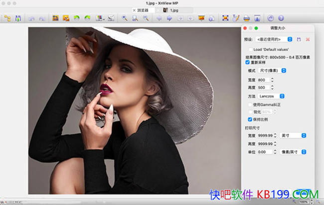Delete the preset with the red X icon
324x205 pixels.
tap(308, 39)
